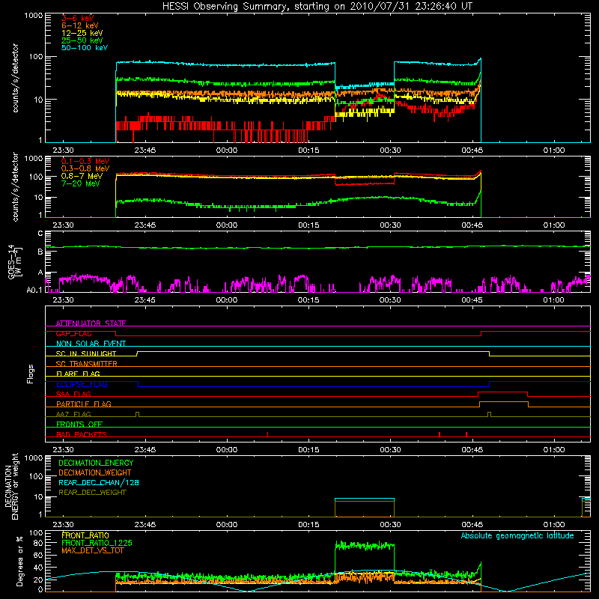Click the 00:45 tick under the Flags panel
The image size is (599, 599).
click(x=472, y=450)
